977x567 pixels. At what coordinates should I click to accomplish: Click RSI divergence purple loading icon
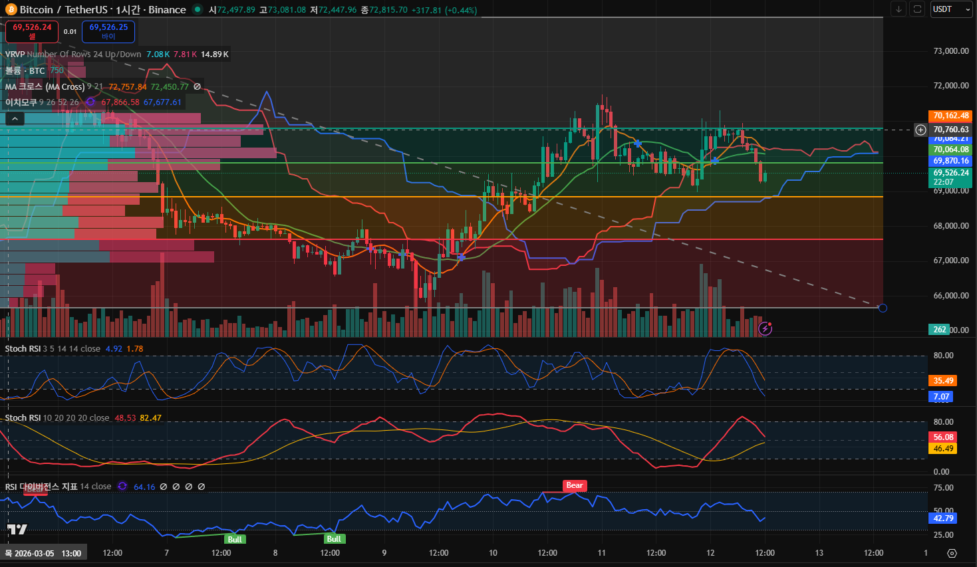point(122,487)
